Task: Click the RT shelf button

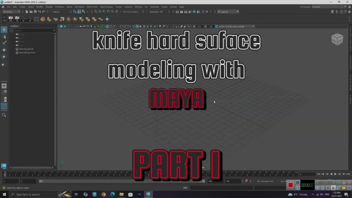Action: [24, 19]
